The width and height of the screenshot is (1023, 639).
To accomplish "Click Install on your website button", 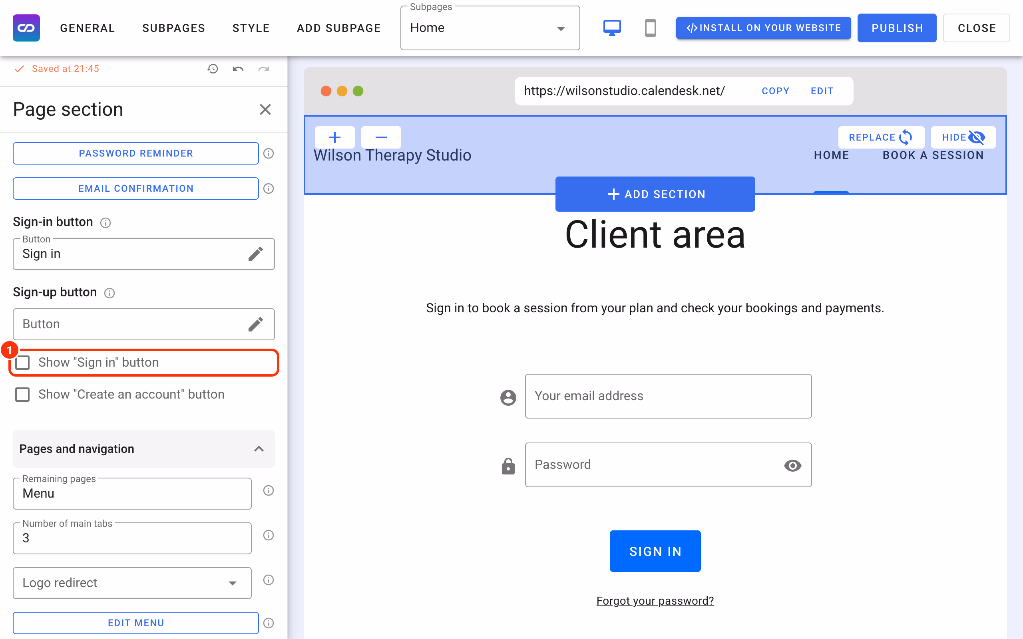I will 763,28.
